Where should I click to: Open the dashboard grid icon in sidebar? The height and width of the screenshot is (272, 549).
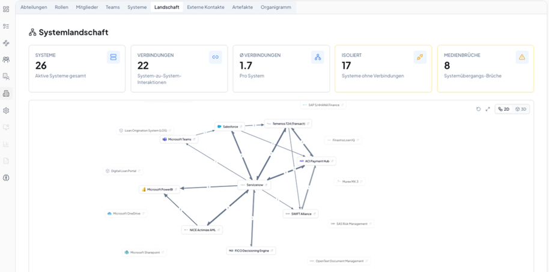[6, 9]
